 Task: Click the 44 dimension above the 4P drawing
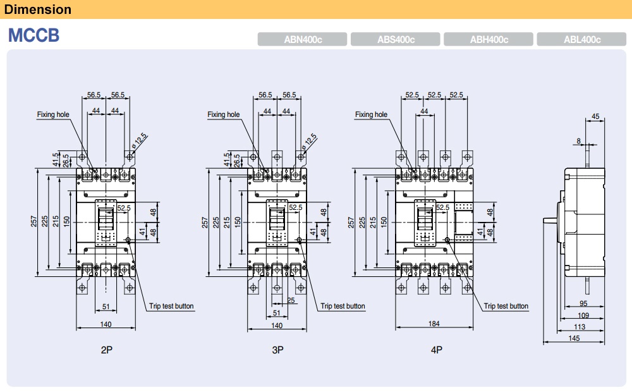[x=424, y=111]
